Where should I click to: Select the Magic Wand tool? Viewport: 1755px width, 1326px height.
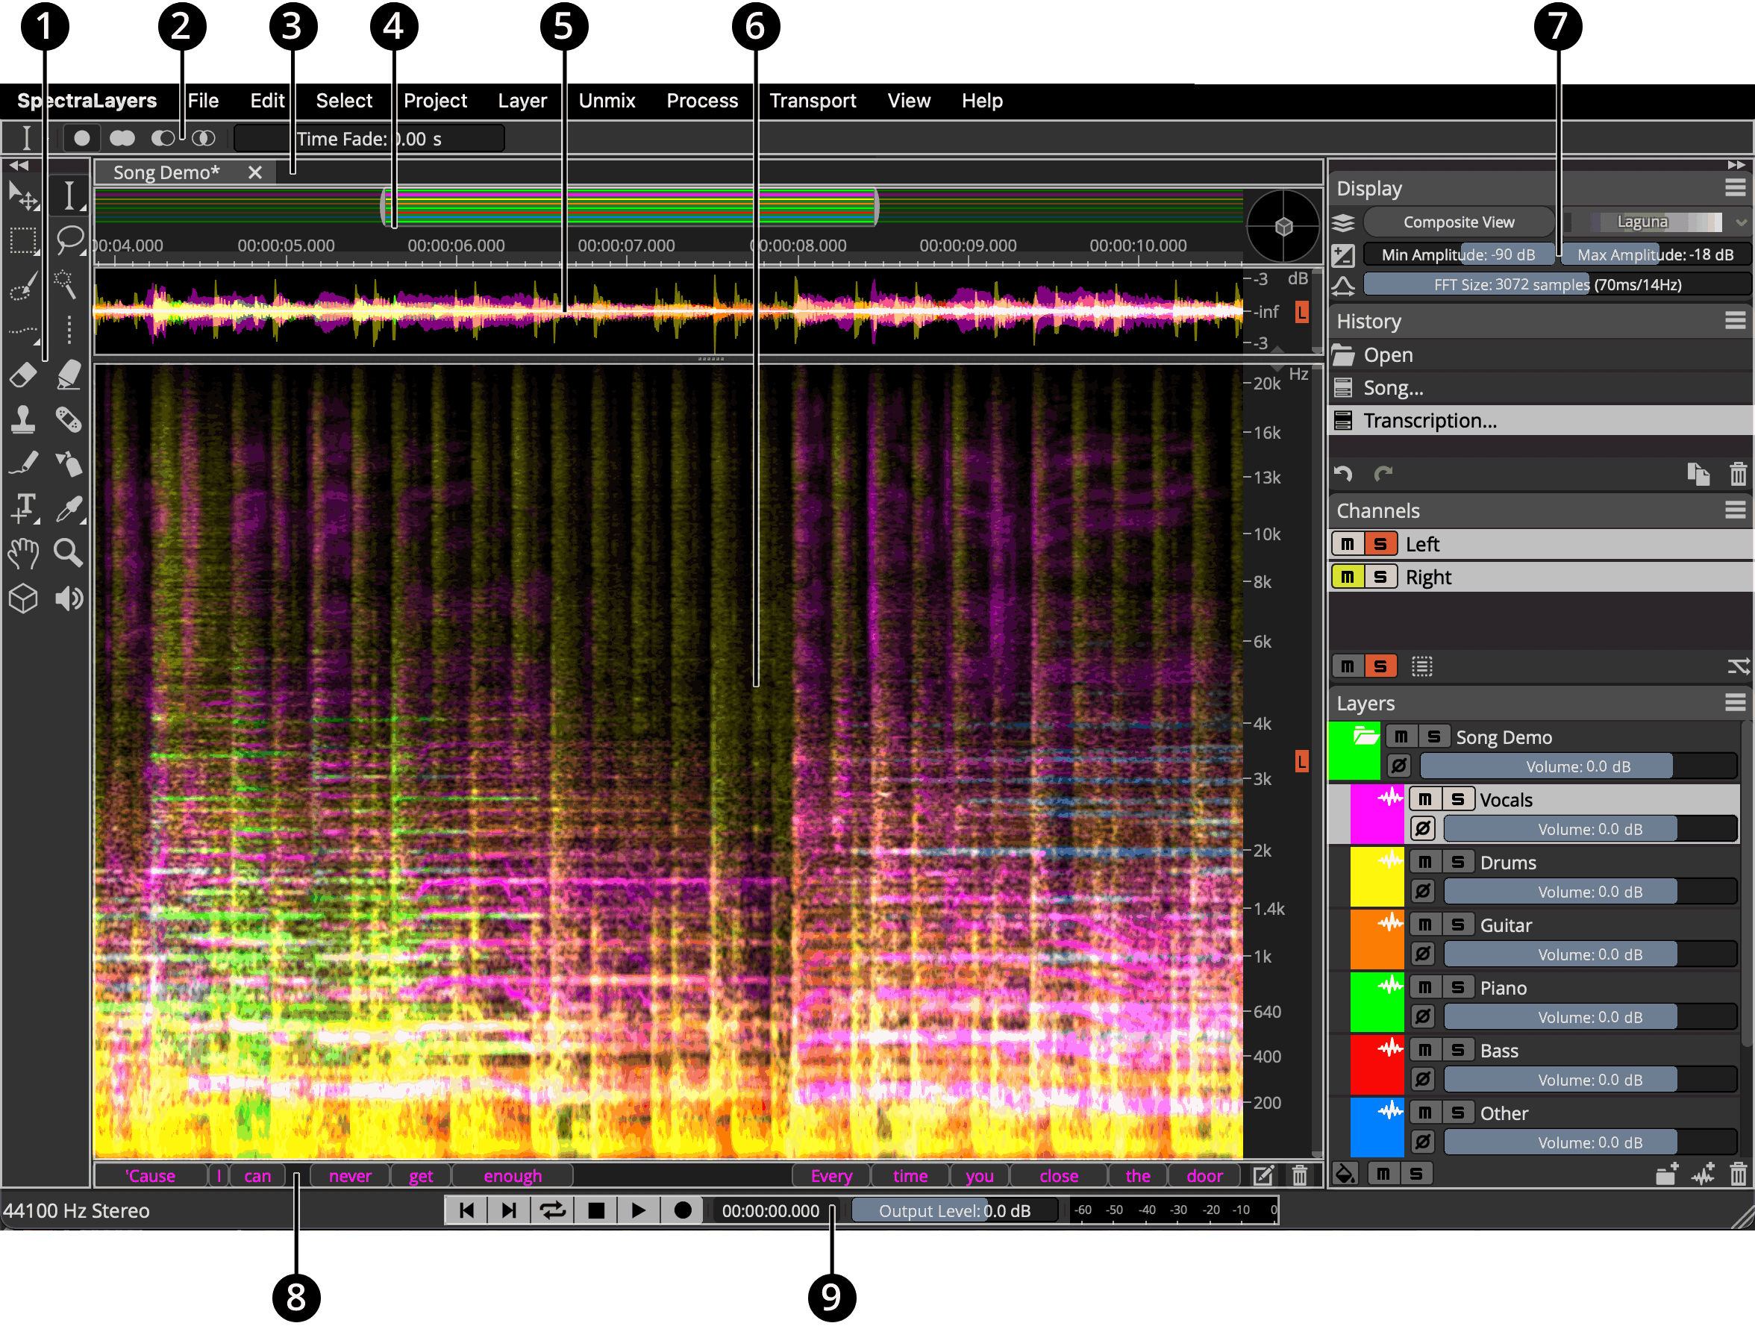tap(65, 284)
